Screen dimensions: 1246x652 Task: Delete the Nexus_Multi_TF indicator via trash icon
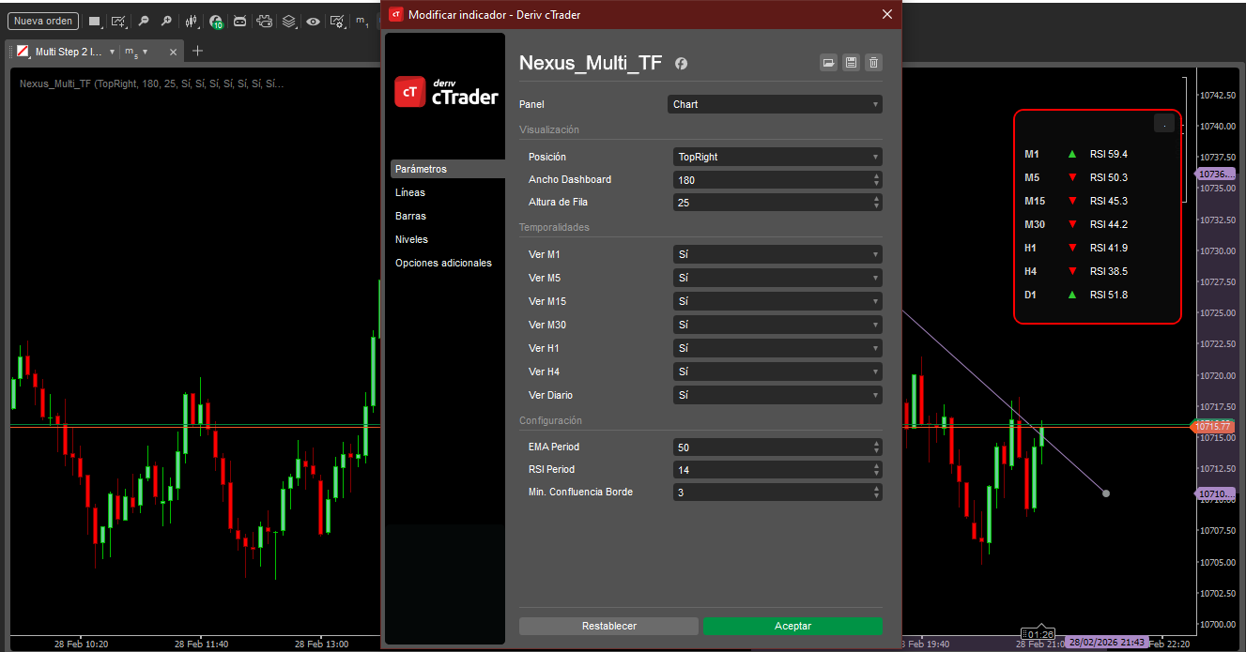click(873, 63)
